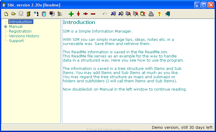
Task: Click the SIM application icon in title bar
Action: coord(4,5)
